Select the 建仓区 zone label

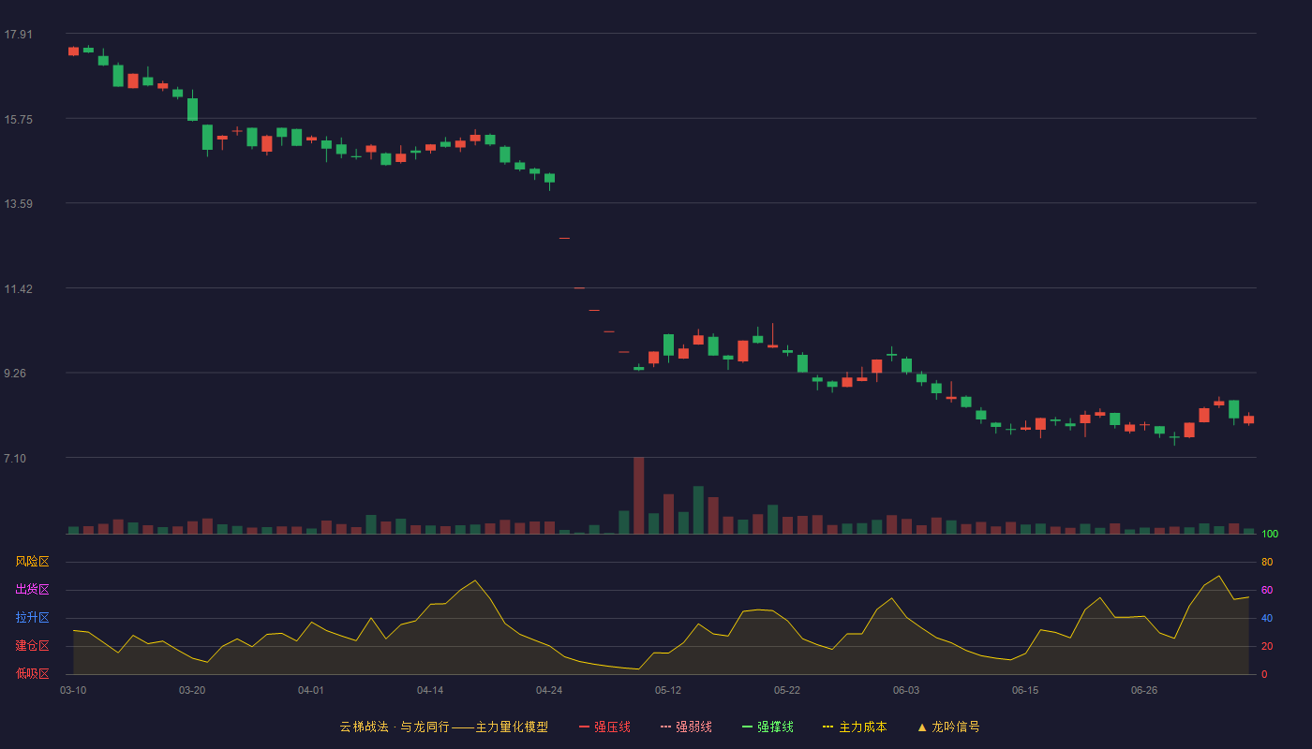coord(32,646)
